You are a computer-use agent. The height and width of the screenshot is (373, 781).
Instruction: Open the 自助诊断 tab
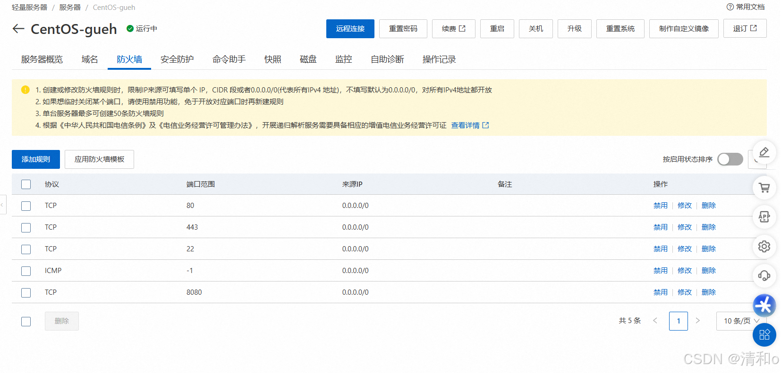tap(387, 59)
